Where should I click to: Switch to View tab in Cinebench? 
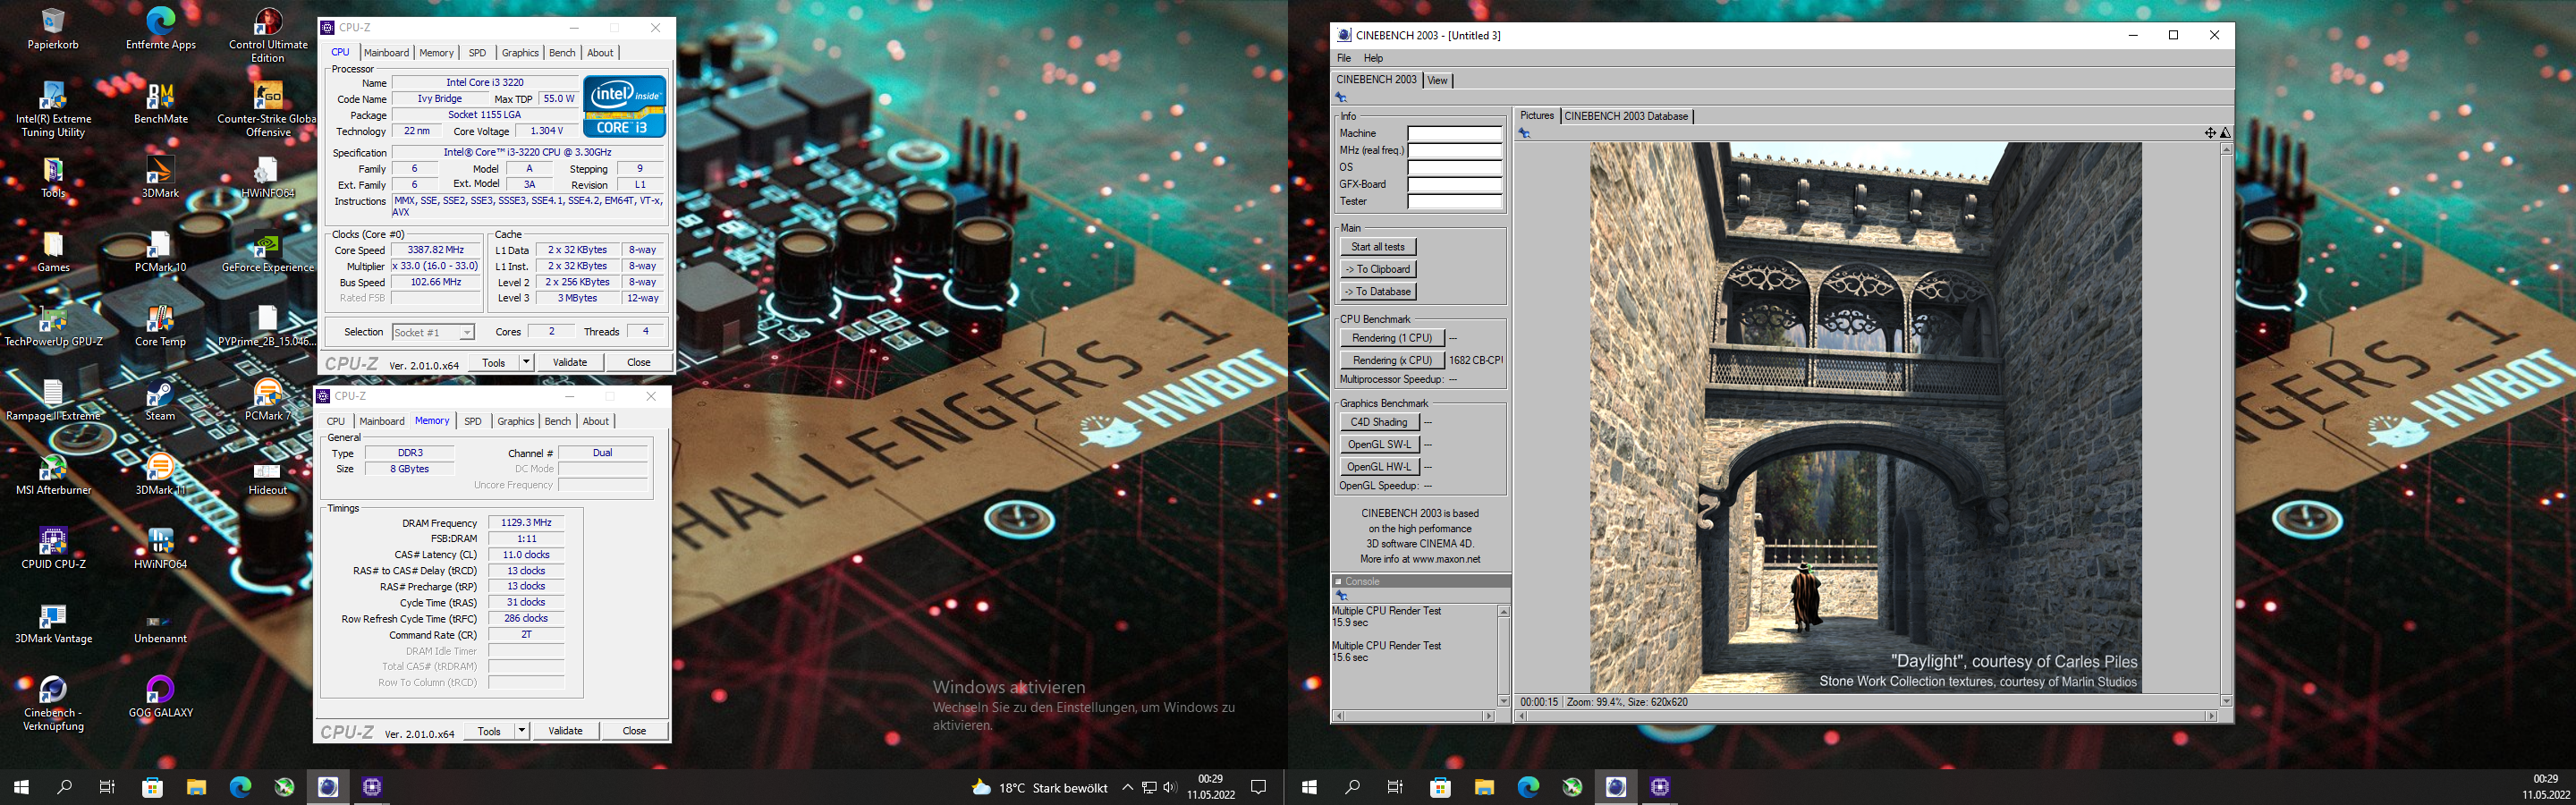(x=1437, y=80)
